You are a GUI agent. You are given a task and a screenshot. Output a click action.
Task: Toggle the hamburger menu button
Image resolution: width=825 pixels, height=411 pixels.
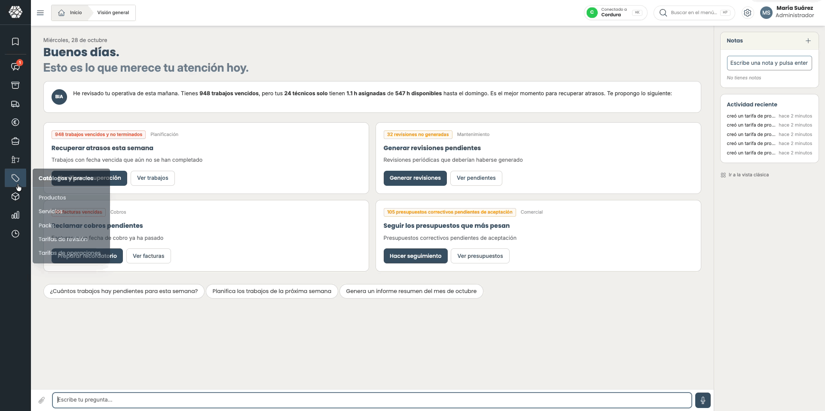(40, 13)
